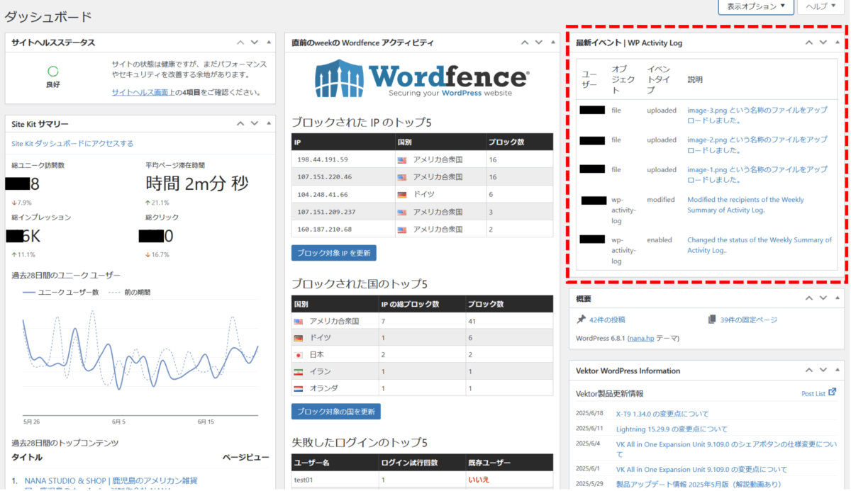The image size is (851, 491).
Task: Open Post List external link
Action: pos(819,393)
